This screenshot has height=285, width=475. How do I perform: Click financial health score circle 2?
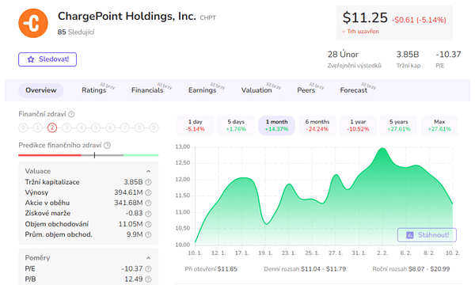click(52, 127)
